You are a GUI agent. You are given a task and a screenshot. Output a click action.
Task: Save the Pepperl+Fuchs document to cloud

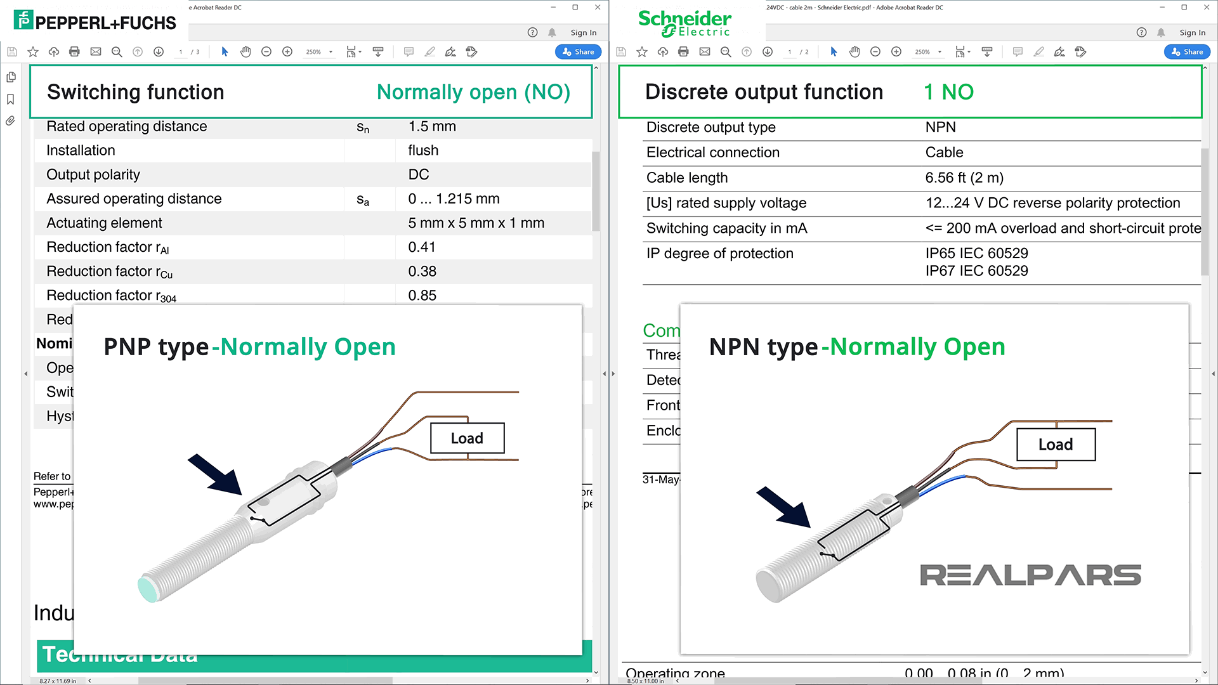53,51
